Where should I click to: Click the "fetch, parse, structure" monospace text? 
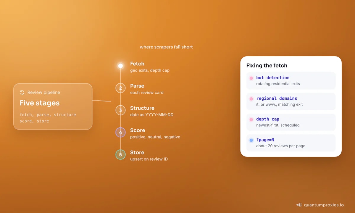48,115
